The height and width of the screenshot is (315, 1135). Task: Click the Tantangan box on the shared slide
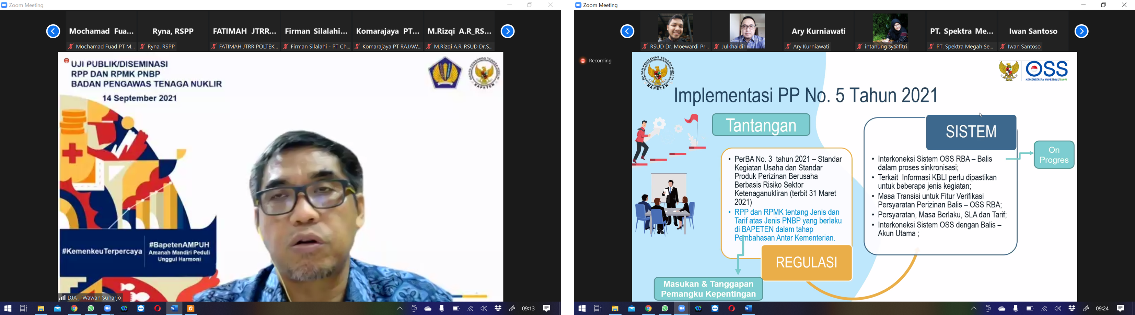pos(761,125)
